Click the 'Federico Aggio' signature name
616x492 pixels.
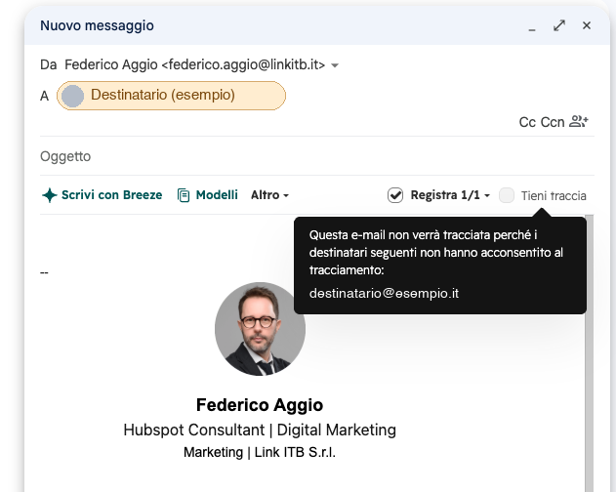260,405
